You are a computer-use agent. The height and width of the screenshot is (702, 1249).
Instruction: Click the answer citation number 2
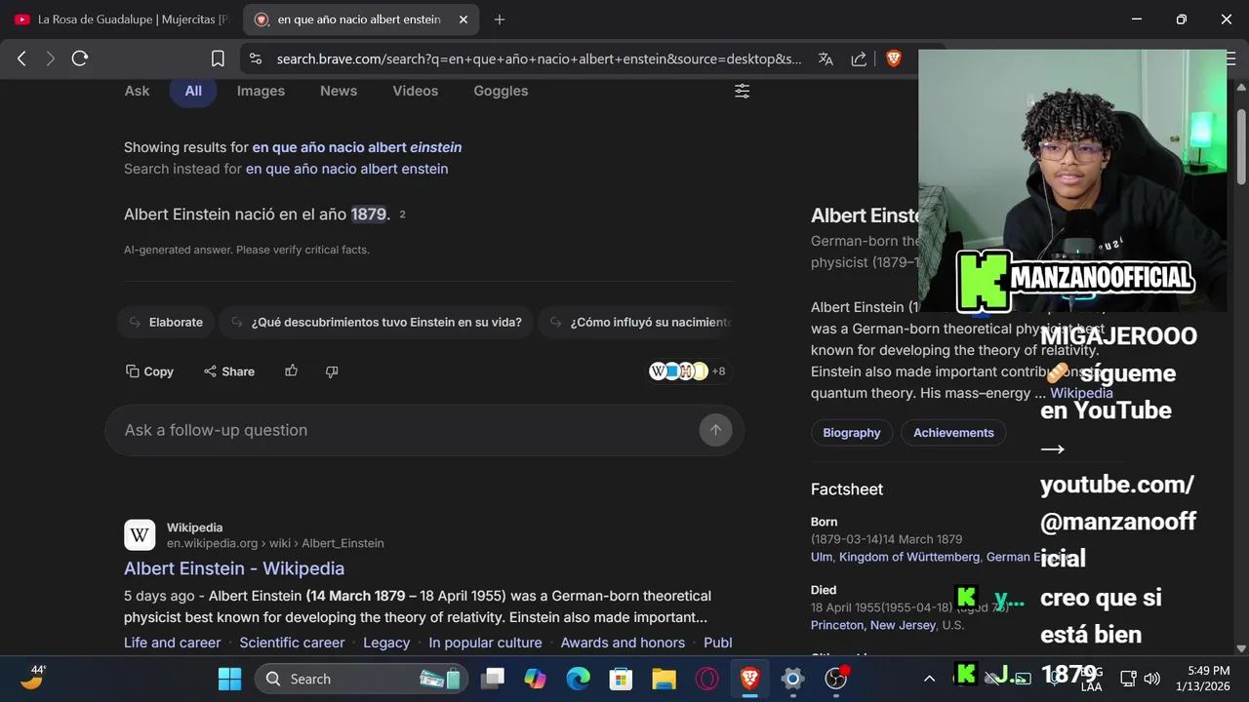pyautogui.click(x=402, y=214)
